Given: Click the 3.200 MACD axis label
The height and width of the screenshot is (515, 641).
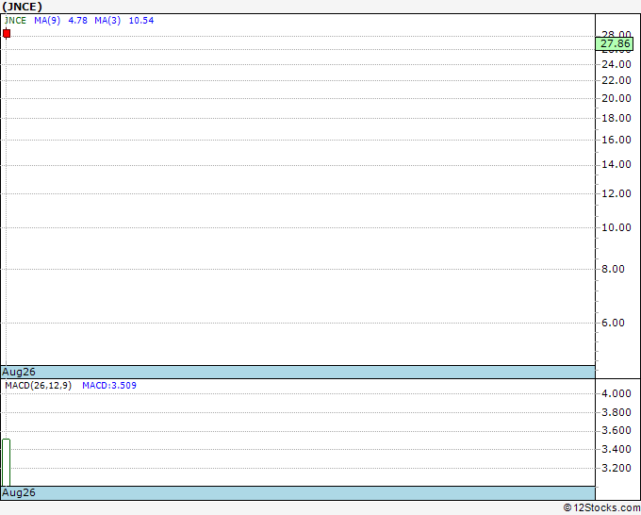Looking at the screenshot, I should (616, 468).
